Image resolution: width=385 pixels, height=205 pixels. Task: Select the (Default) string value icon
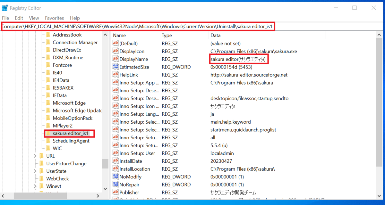tap(116, 43)
